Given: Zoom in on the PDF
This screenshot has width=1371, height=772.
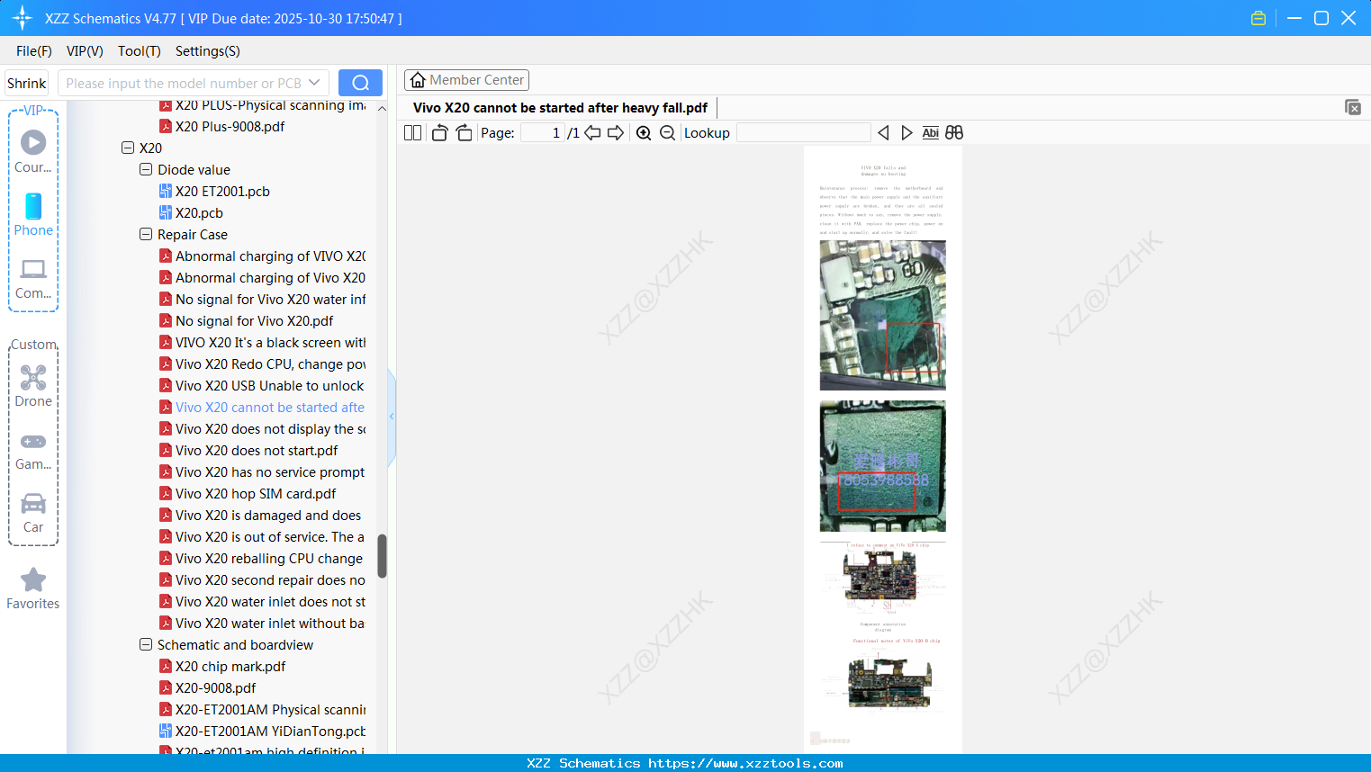Looking at the screenshot, I should pyautogui.click(x=644, y=133).
